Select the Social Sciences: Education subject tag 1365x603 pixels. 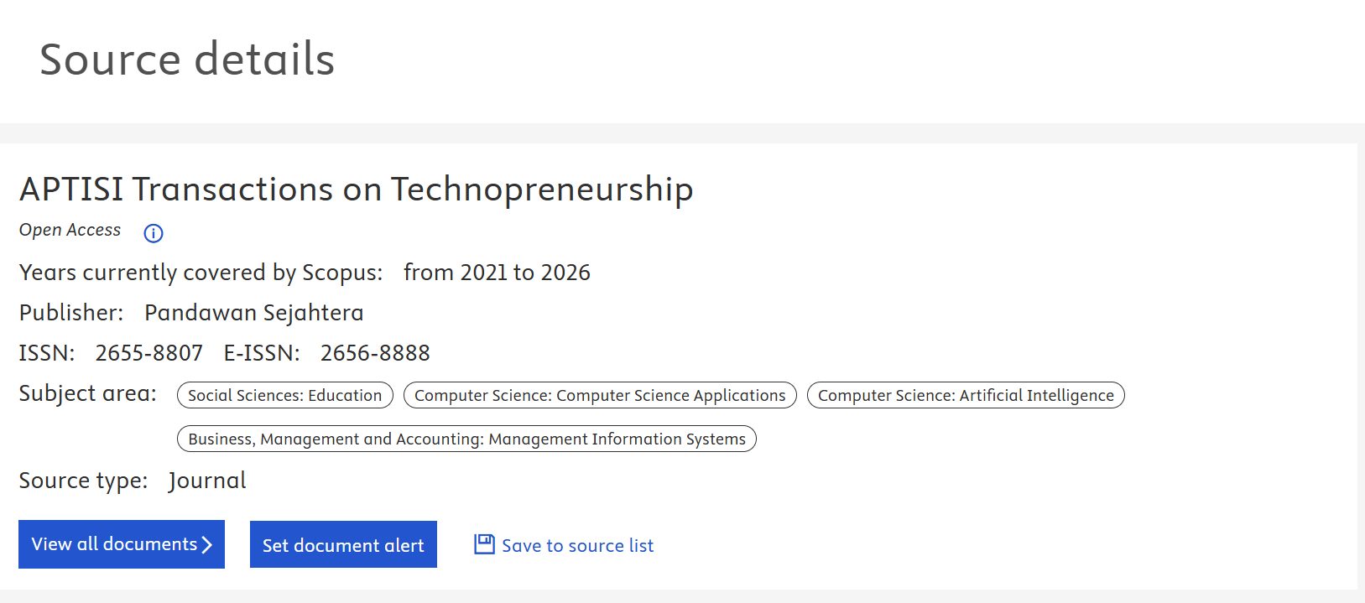coord(284,395)
